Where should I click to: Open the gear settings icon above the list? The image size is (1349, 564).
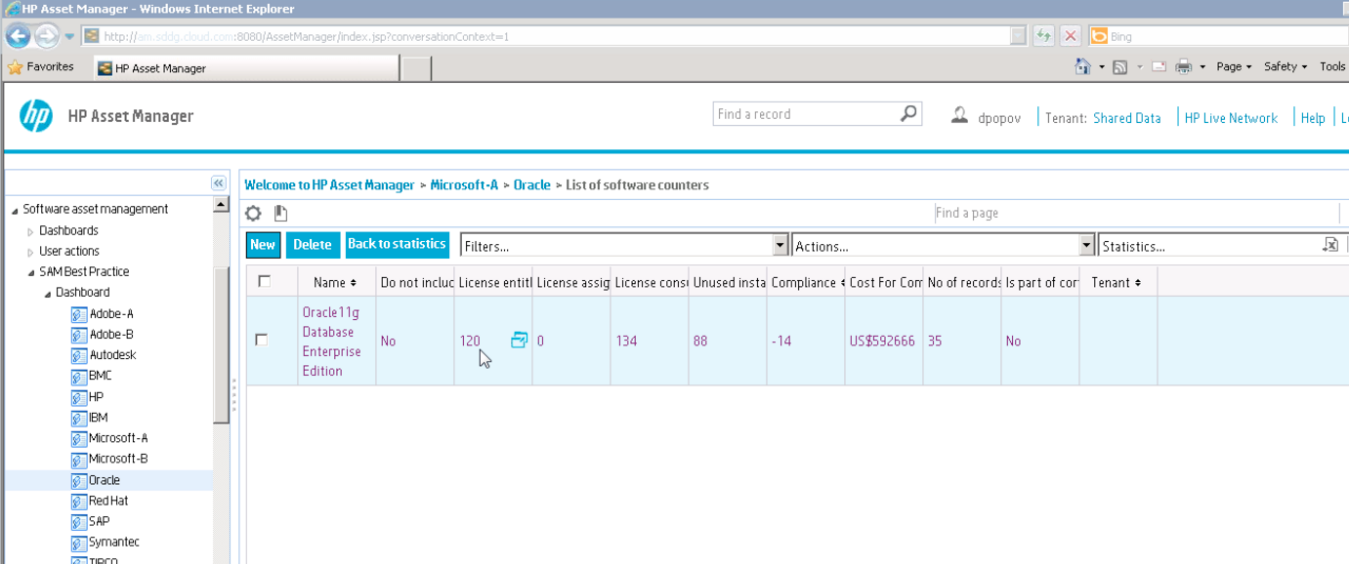tap(254, 213)
